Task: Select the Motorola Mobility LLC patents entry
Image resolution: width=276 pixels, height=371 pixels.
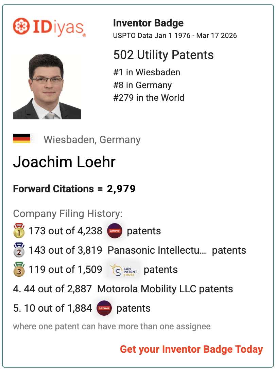Action: [x=165, y=289]
